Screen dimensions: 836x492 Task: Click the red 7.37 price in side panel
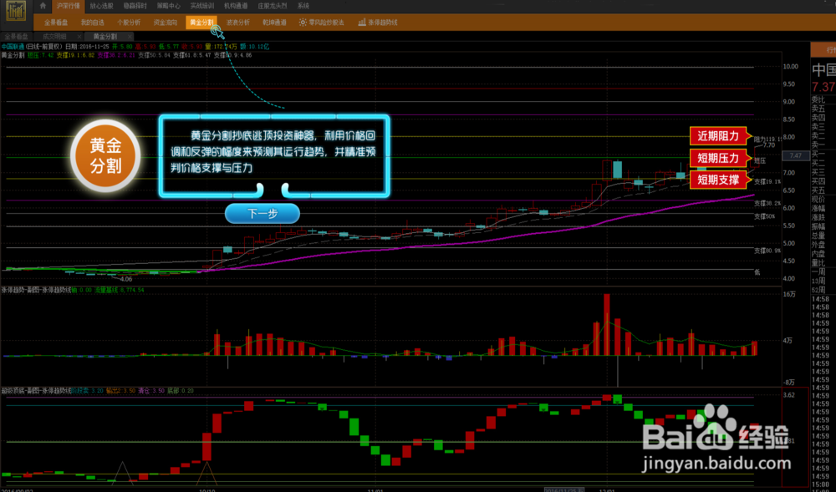(823, 88)
